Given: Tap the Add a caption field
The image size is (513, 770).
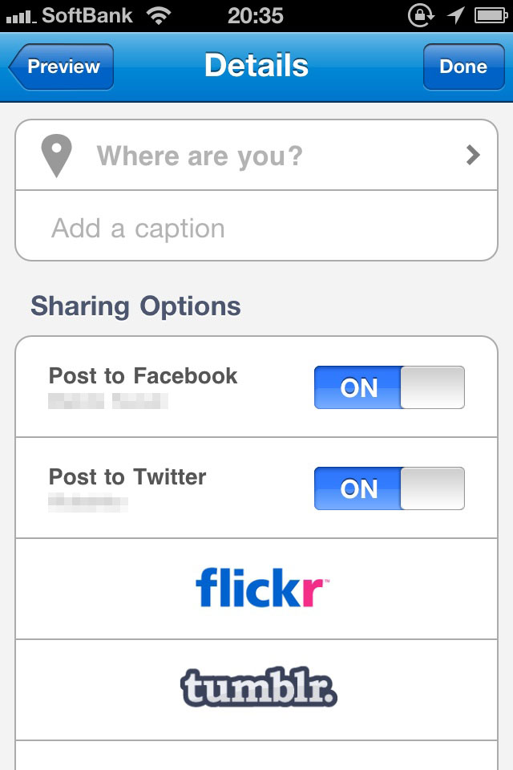Looking at the screenshot, I should tap(256, 229).
